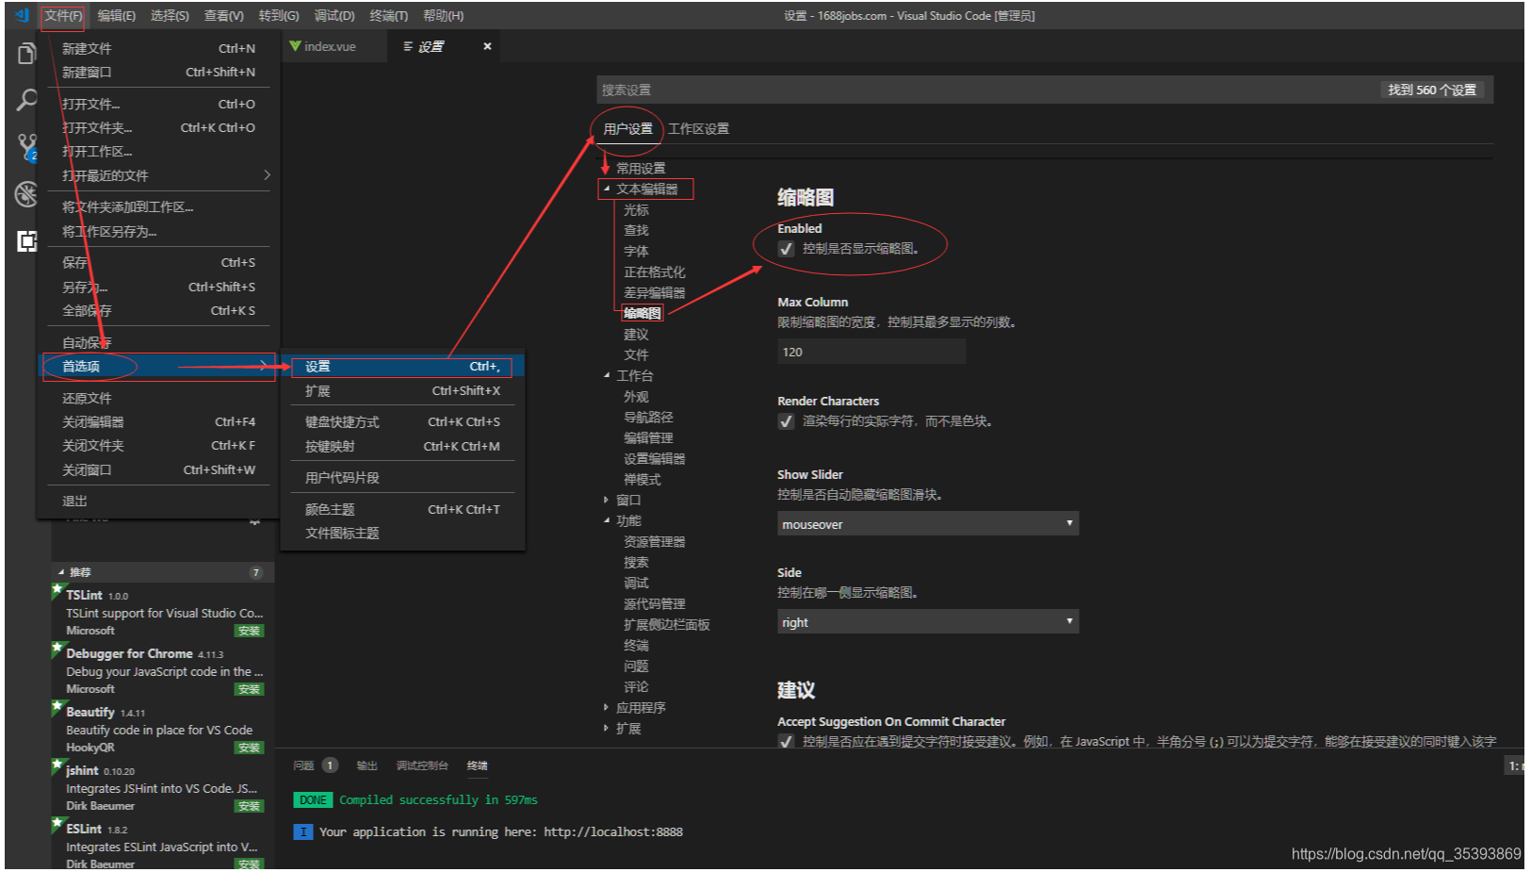Click the Max Column field showing 120
This screenshot has height=872, width=1531.
pos(871,352)
